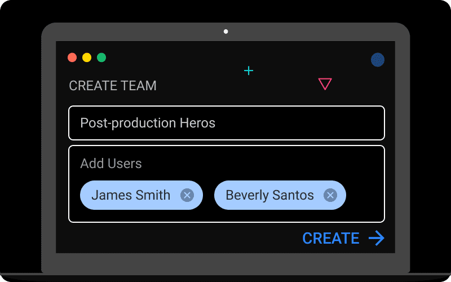Select the James Smith user chip name
This screenshot has height=282, width=451.
131,195
